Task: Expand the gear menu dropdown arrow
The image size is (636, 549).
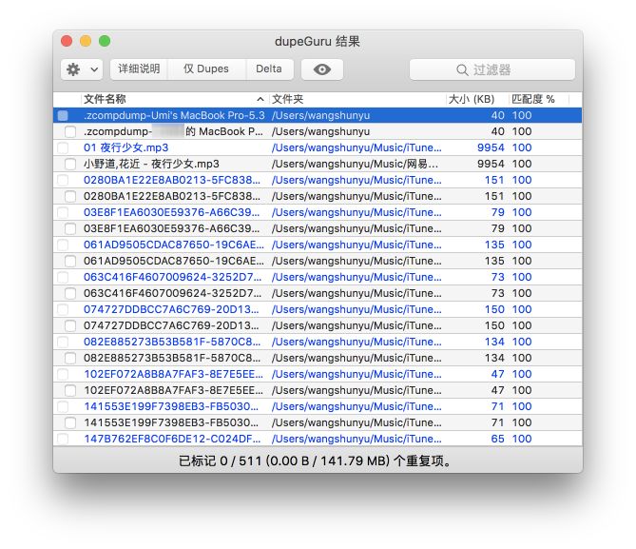Action: click(x=94, y=69)
